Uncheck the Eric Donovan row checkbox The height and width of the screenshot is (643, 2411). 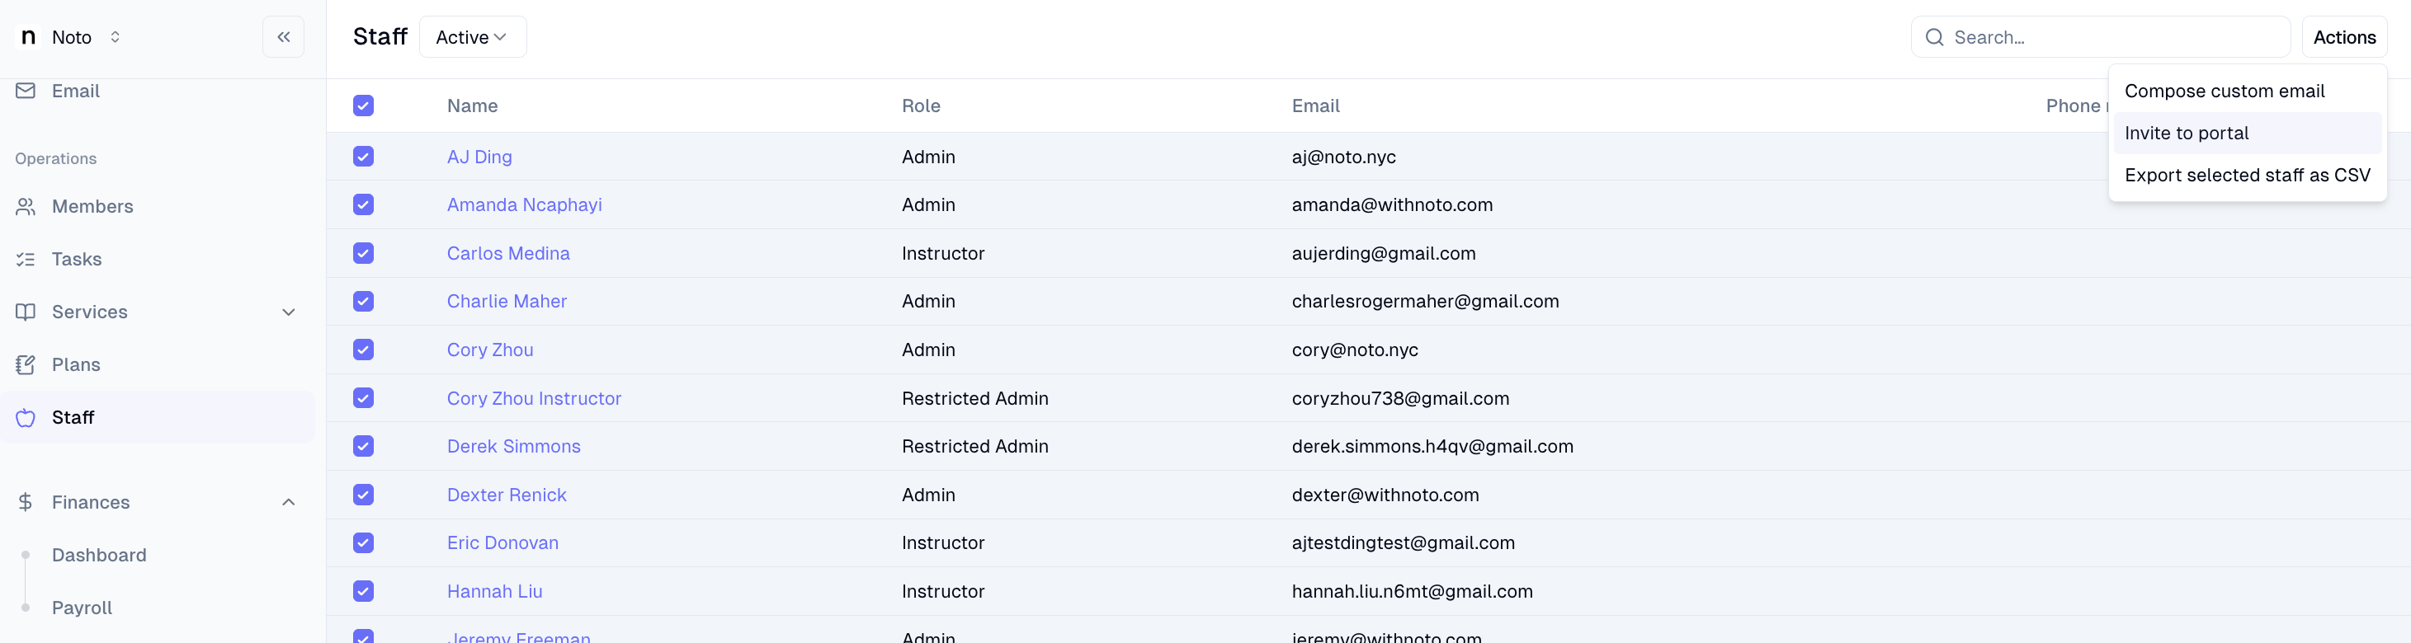[x=363, y=543]
